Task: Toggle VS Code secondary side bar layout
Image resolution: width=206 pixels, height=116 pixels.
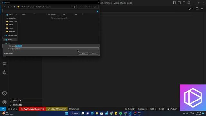Action: click(184, 3)
